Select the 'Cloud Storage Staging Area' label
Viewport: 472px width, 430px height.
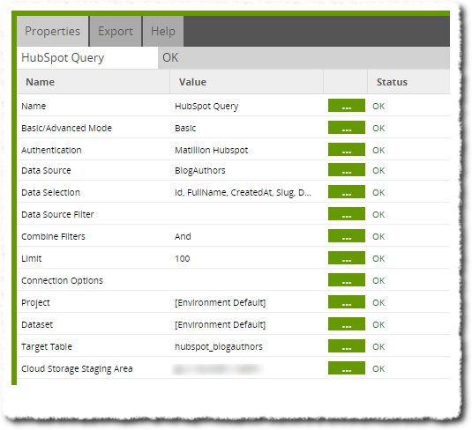click(x=77, y=368)
